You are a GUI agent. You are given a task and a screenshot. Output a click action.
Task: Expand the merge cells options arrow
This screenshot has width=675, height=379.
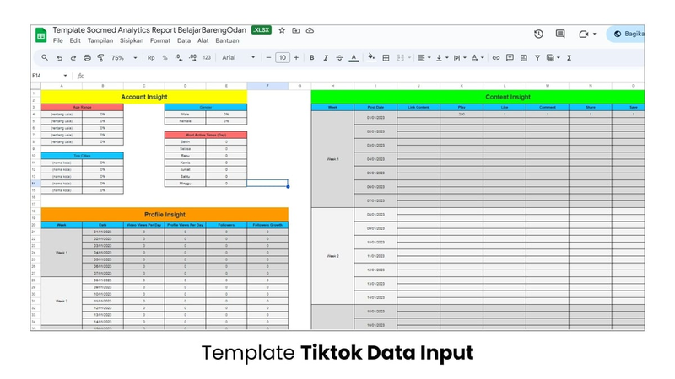point(409,57)
